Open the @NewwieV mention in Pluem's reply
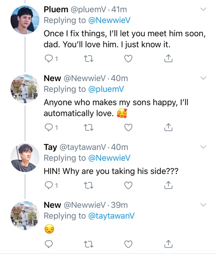 tap(109, 20)
